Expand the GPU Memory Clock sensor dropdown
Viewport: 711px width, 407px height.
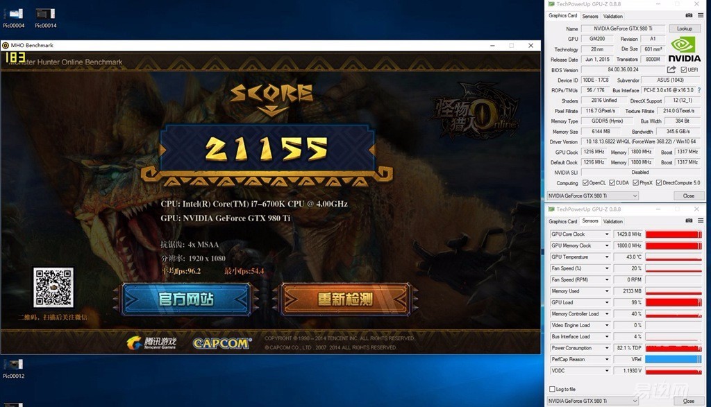coord(607,245)
